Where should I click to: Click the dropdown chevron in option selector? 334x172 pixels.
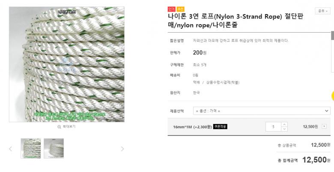[x=326, y=111]
